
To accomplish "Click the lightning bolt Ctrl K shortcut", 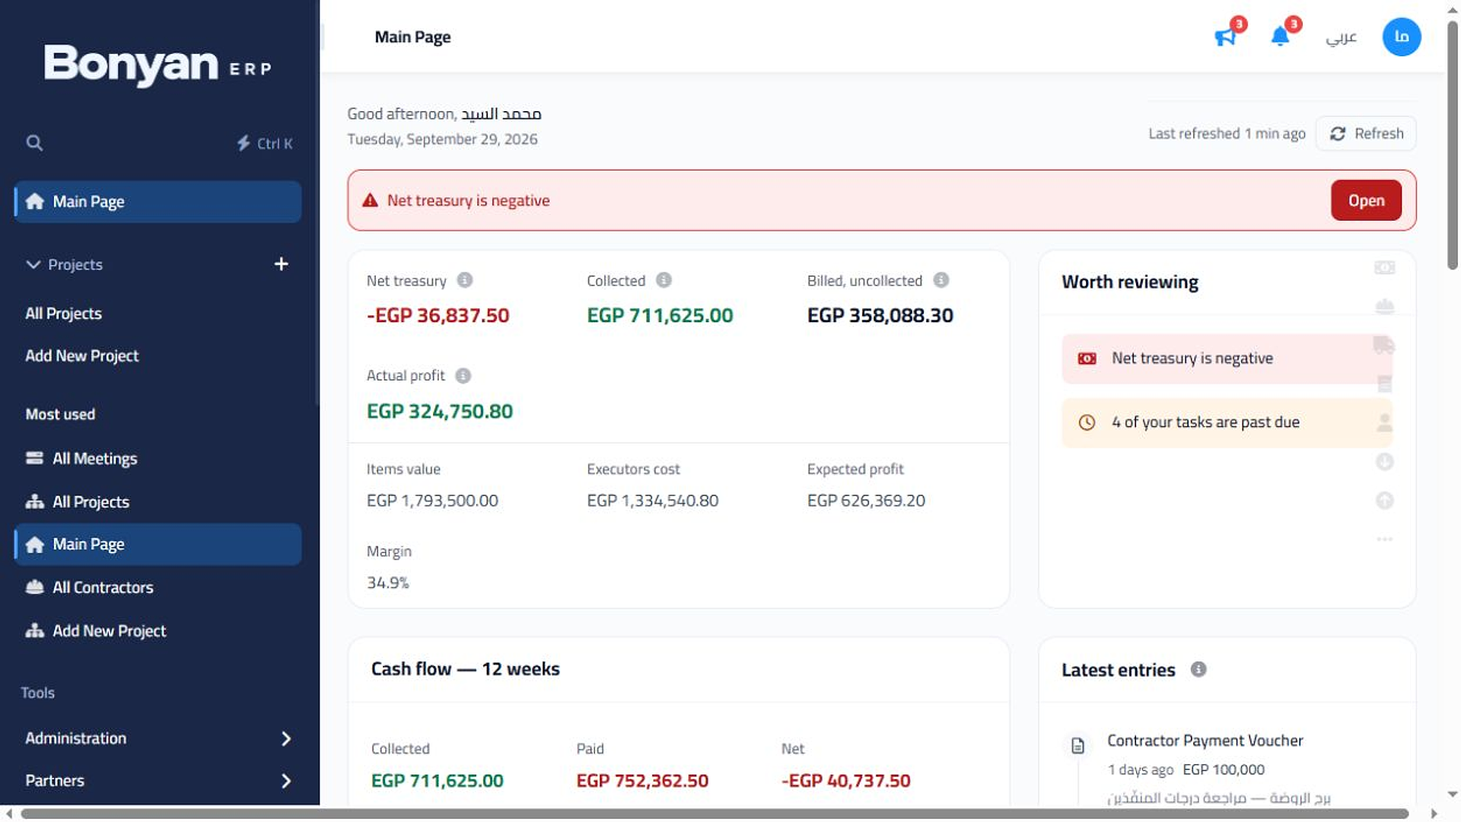I will pos(264,143).
